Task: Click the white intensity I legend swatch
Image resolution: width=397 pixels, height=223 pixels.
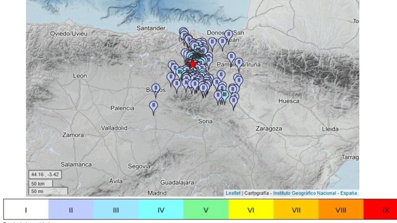Action: 26,209
